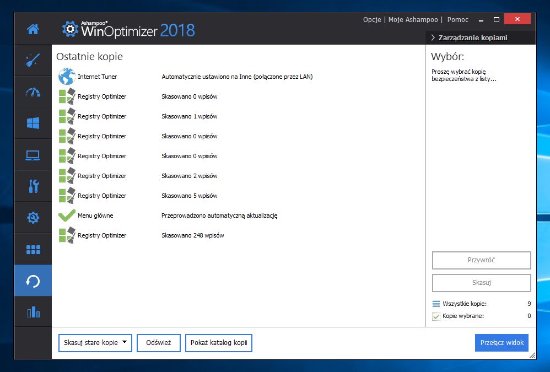The image size is (550, 372).
Task: Click the WinOptimizer gear logo
Action: point(70,29)
